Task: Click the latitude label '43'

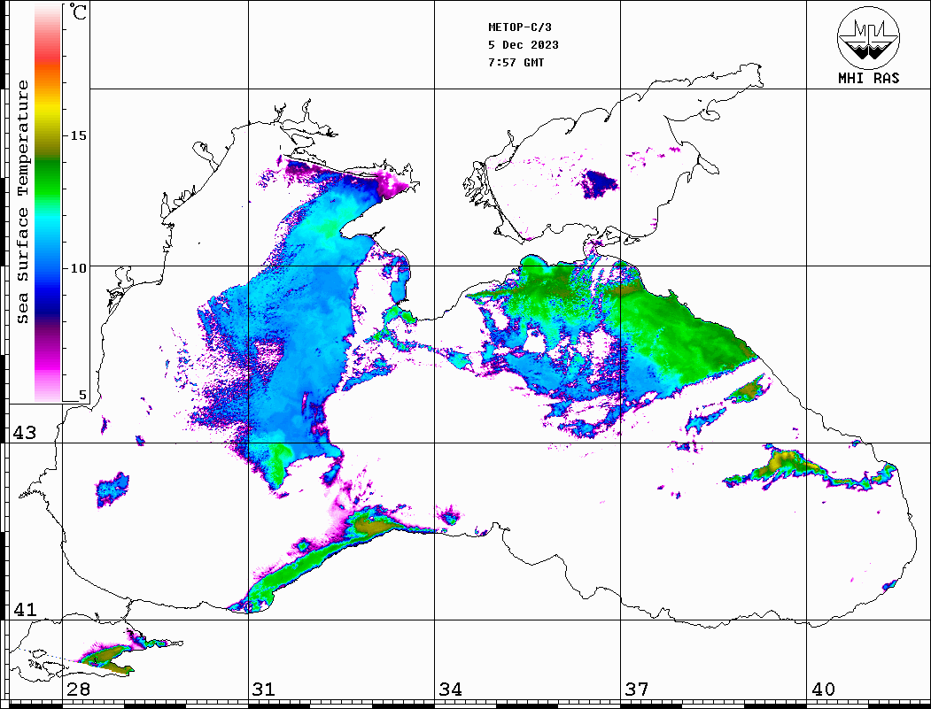Action: pyautogui.click(x=25, y=433)
